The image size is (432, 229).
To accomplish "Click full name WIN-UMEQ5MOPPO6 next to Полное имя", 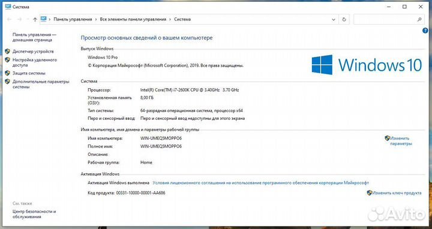I will (161, 146).
